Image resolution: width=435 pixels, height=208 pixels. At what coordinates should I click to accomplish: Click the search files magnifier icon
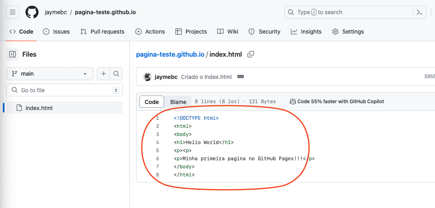coord(116,74)
